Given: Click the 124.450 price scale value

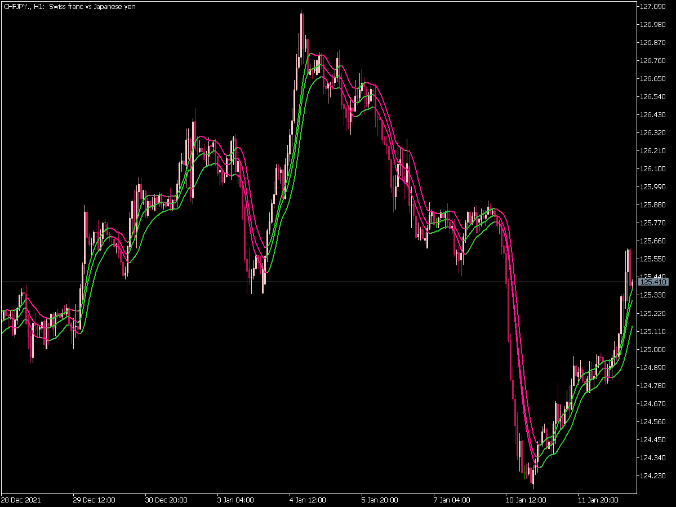Looking at the screenshot, I should click(653, 439).
